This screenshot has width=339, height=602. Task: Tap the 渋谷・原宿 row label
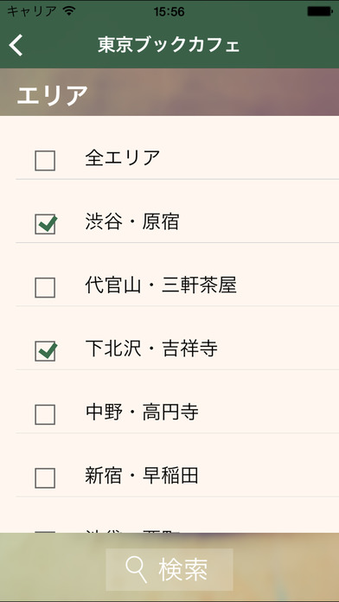click(x=132, y=221)
